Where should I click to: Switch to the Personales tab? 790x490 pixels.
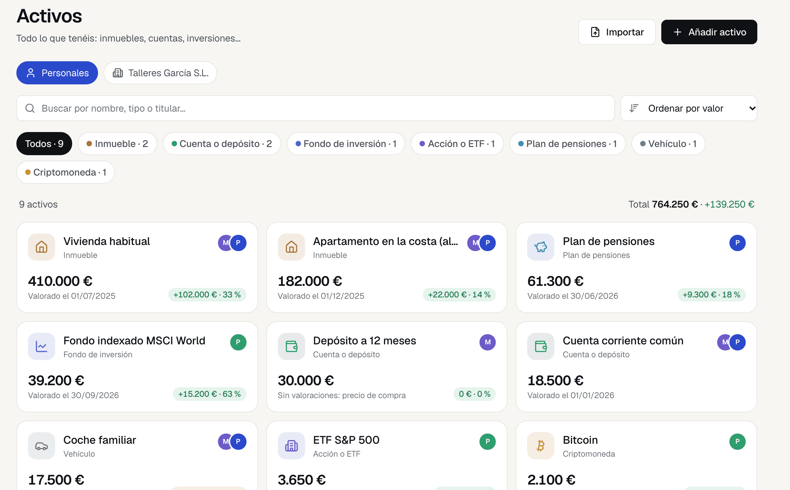pyautogui.click(x=57, y=73)
